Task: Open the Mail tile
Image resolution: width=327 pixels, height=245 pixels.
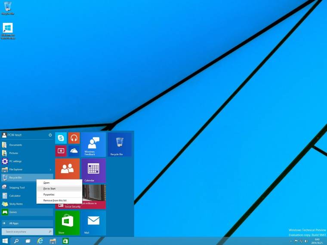Action: pos(93,223)
